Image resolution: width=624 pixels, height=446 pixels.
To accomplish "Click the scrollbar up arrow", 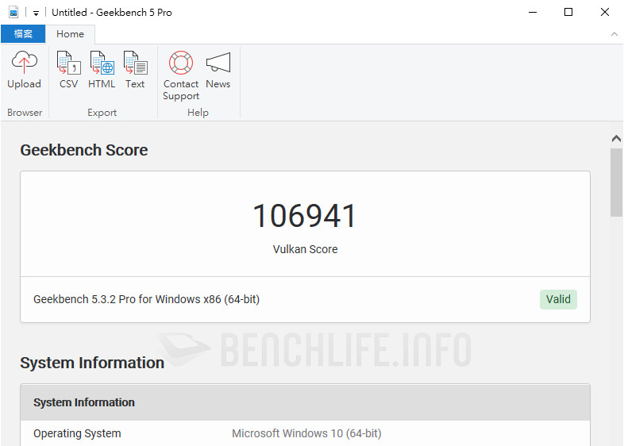I will click(x=616, y=138).
